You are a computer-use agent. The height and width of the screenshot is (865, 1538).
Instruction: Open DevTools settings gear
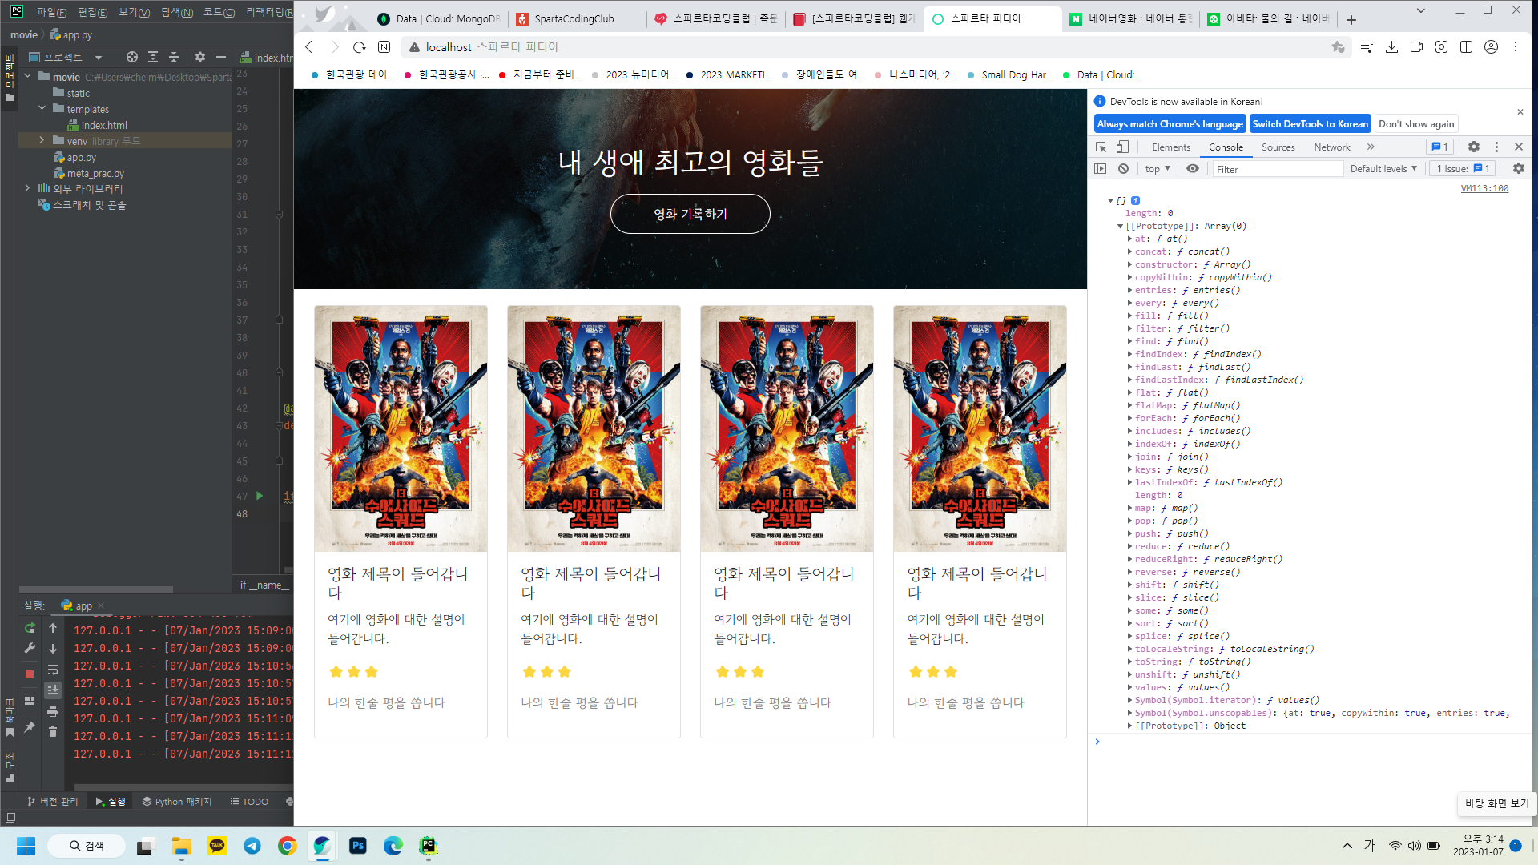pyautogui.click(x=1474, y=147)
